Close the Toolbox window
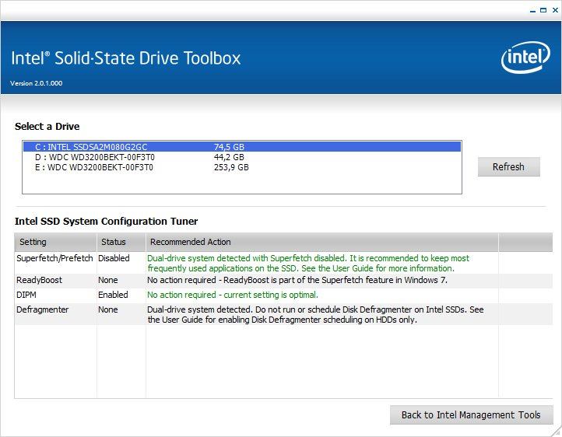The width and height of the screenshot is (562, 437). click(555, 10)
